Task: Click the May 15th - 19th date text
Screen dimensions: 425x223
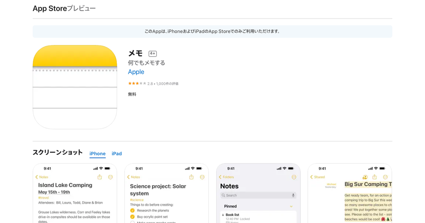Action: click(x=54, y=192)
